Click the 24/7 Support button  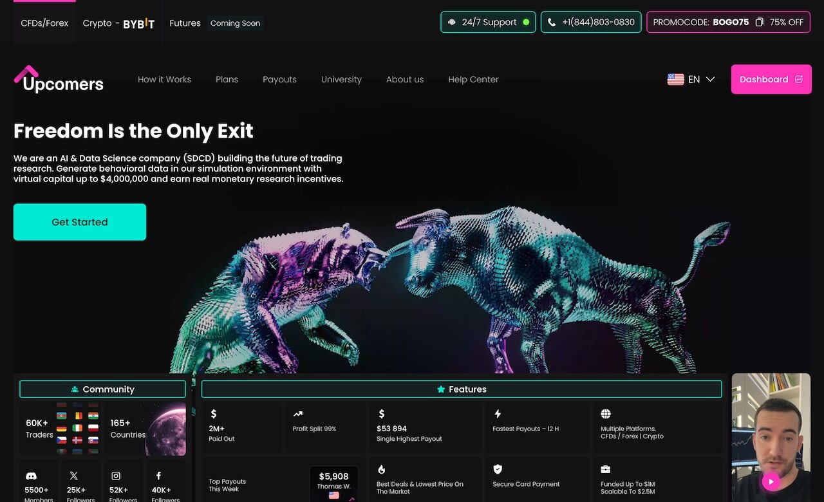click(x=488, y=22)
